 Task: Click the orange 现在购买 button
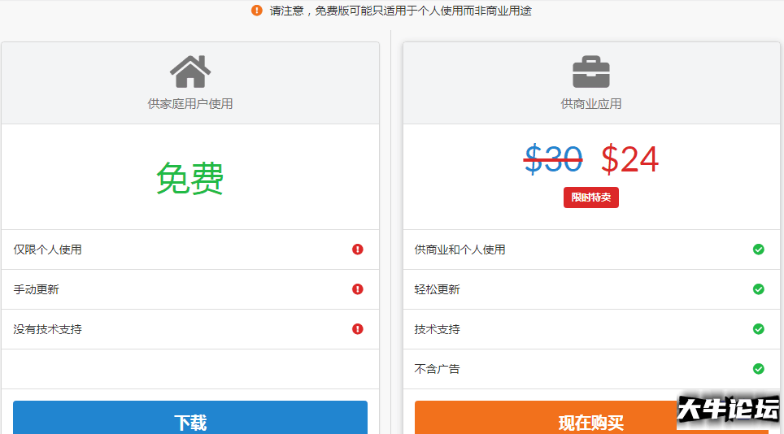coord(591,418)
